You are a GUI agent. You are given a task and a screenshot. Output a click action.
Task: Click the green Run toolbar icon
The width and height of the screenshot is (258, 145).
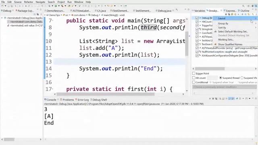(56, 6)
